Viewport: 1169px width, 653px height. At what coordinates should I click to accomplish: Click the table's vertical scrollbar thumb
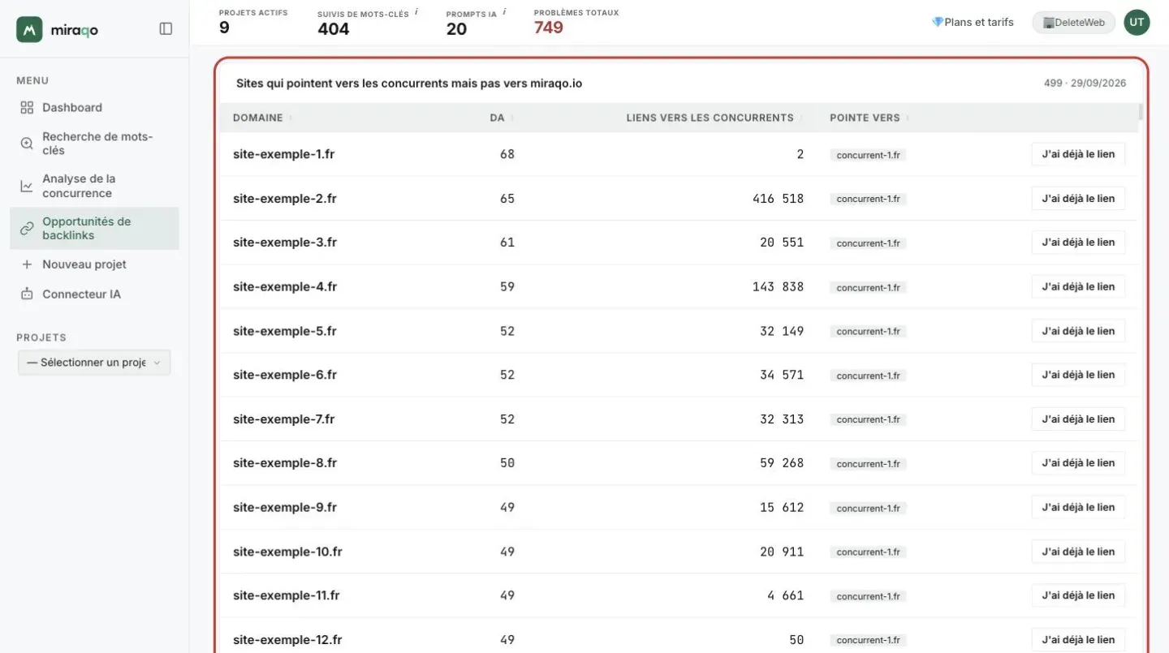tap(1141, 112)
